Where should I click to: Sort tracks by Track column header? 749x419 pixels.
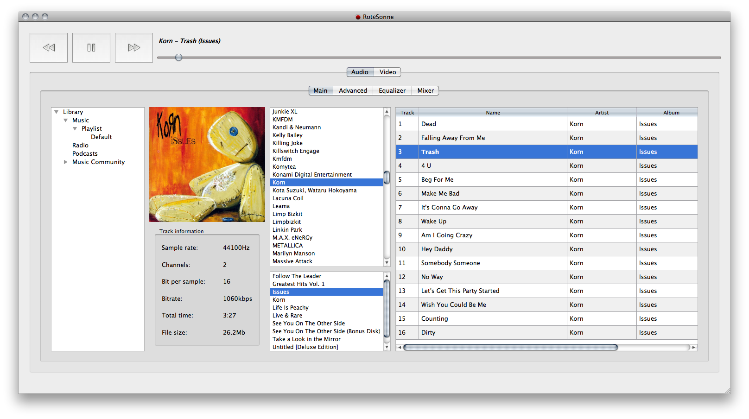click(x=407, y=112)
